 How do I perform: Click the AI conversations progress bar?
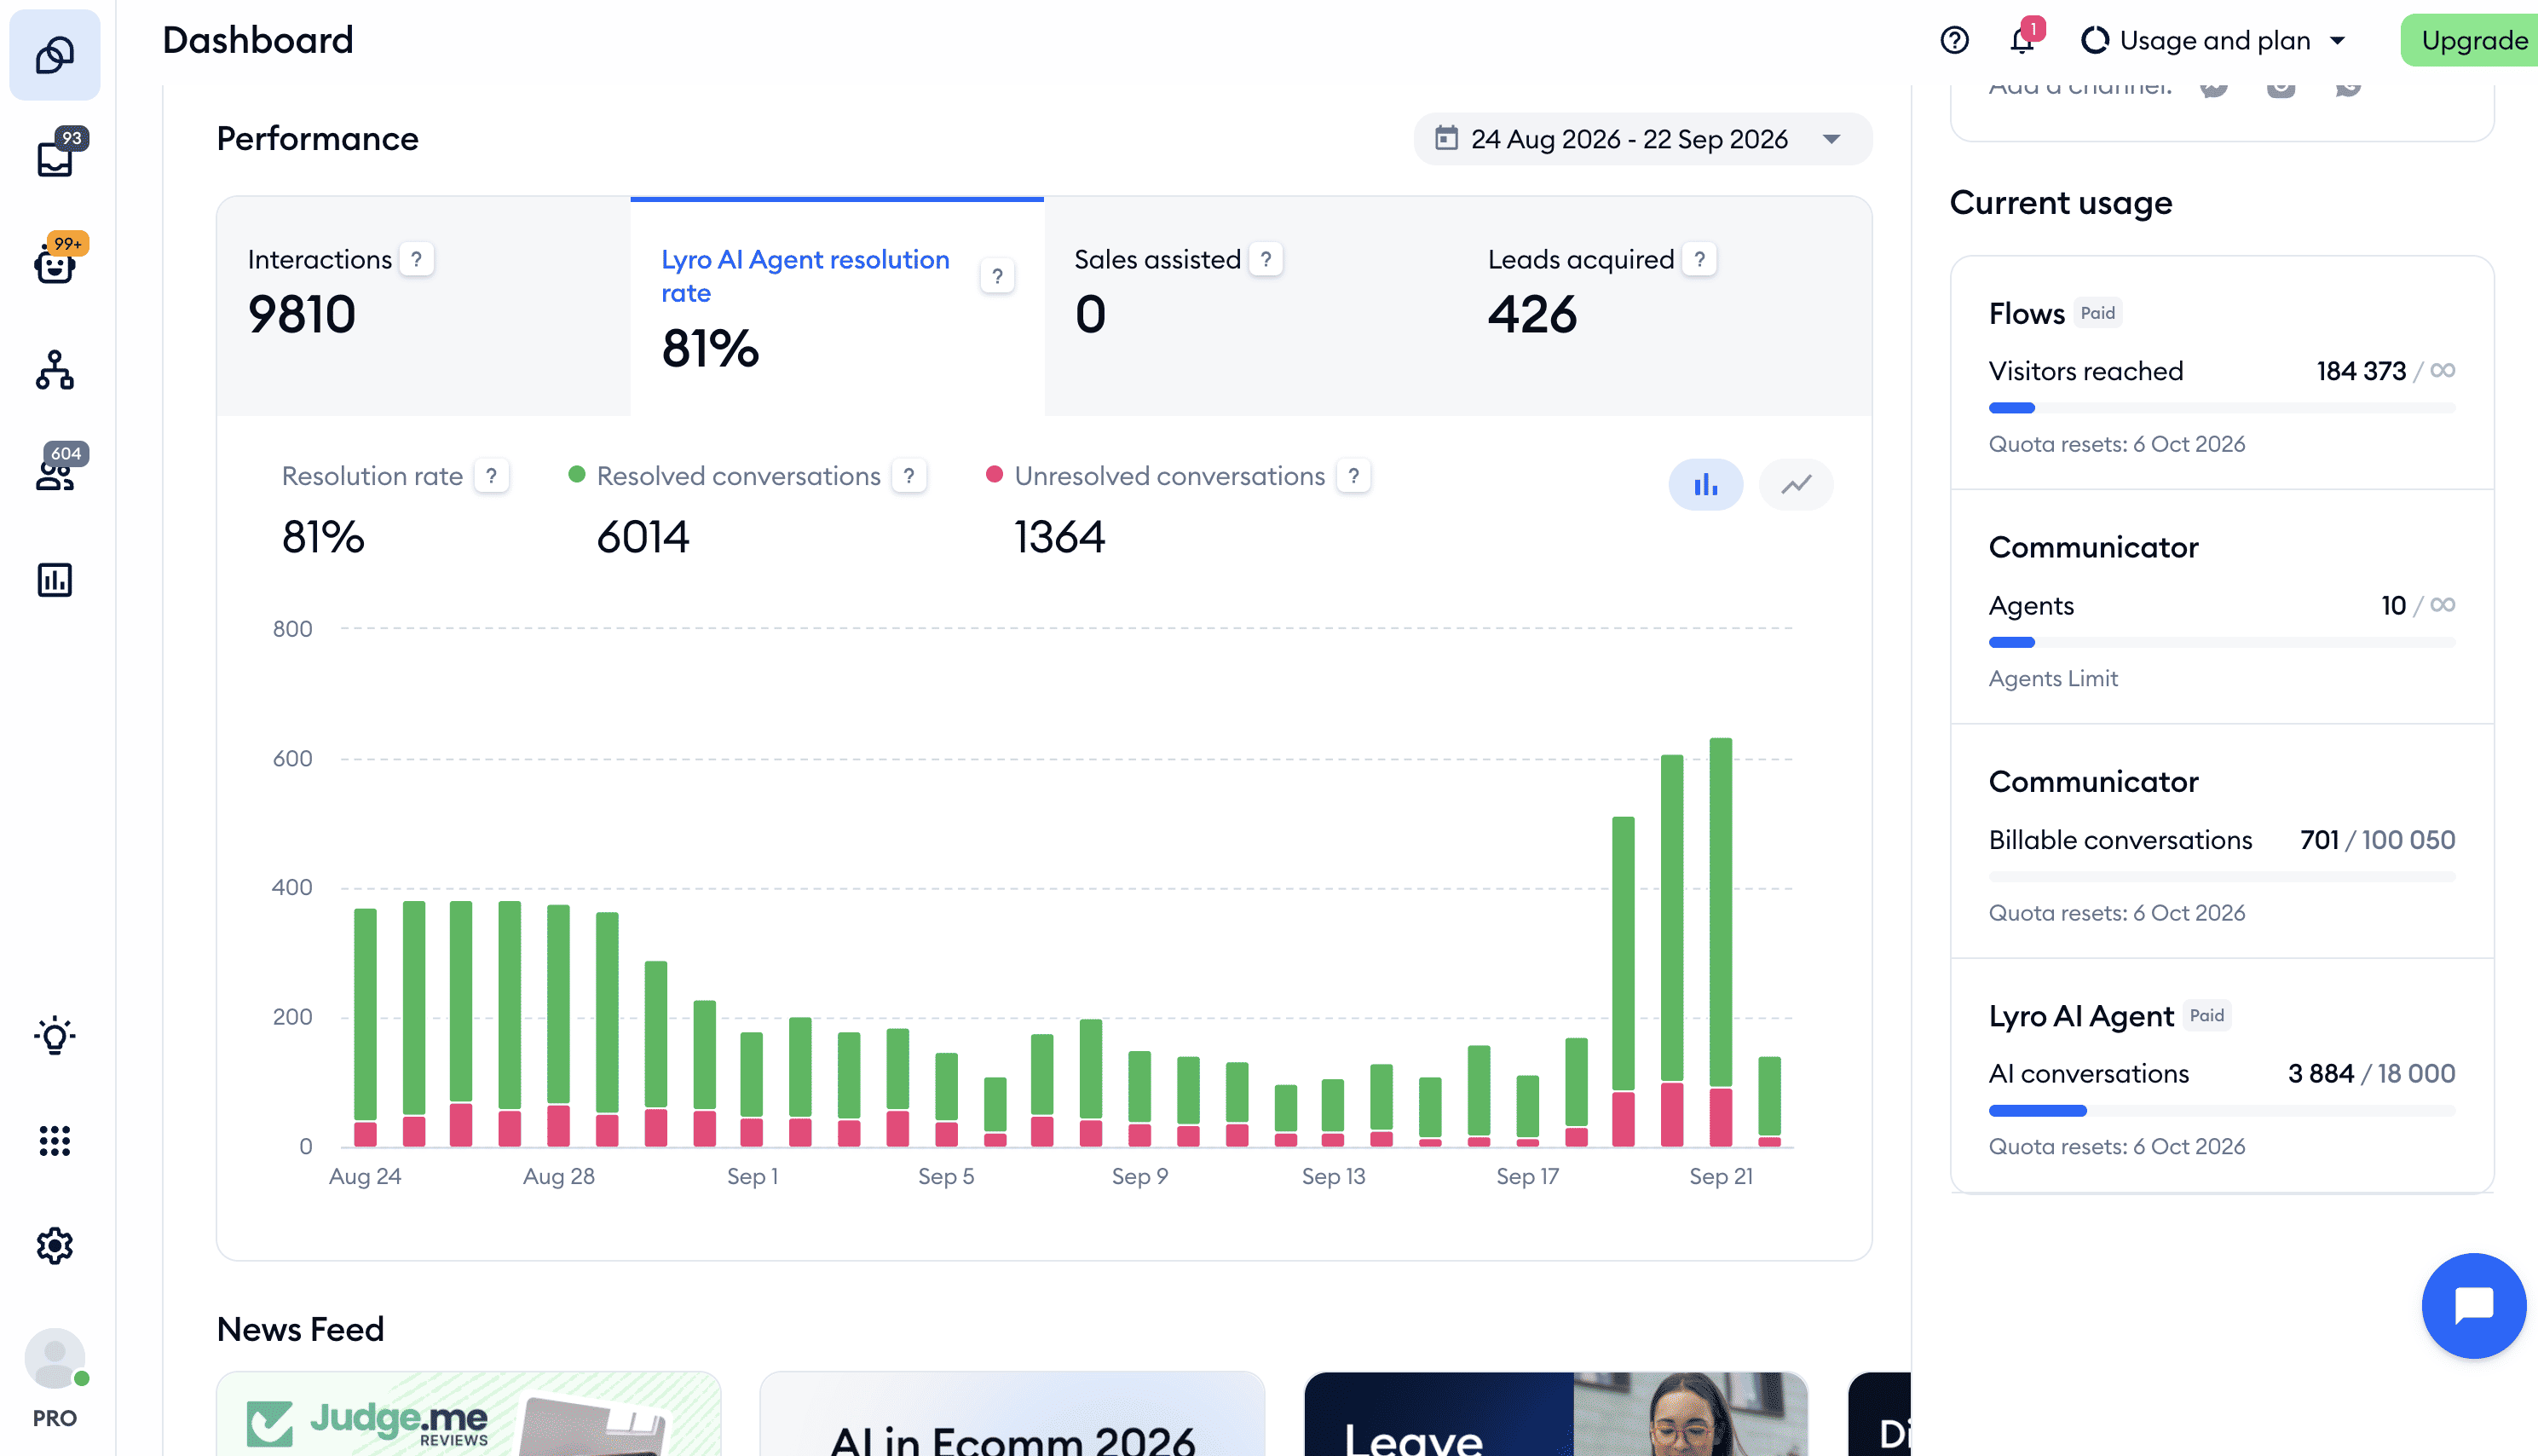pos(2222,1111)
